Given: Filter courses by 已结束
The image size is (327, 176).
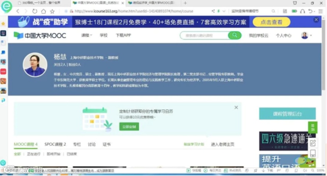Looking at the screenshot, I should click(72, 154).
